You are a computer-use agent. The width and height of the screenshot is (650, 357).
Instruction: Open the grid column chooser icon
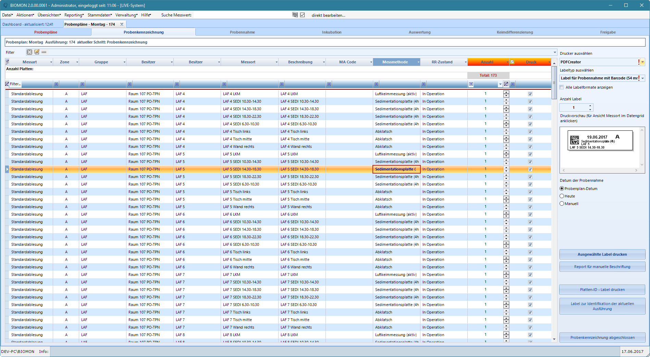click(x=7, y=62)
